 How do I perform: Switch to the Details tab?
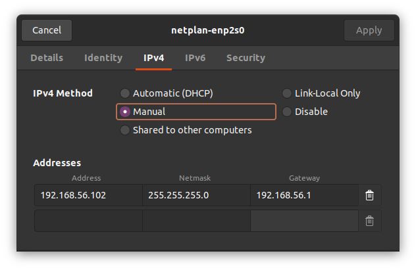tap(47, 58)
